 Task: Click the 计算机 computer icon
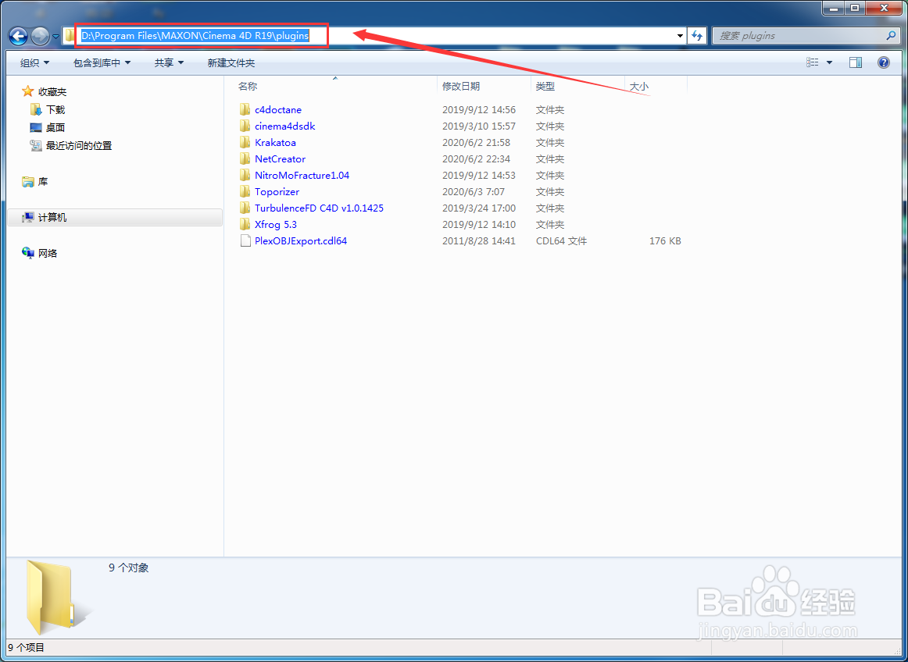point(28,218)
